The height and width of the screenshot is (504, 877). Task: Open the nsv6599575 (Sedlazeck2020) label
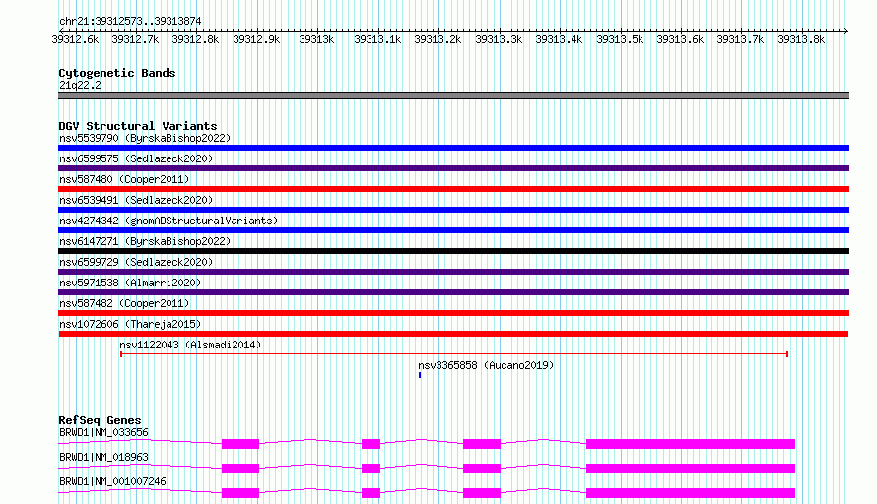[136, 158]
